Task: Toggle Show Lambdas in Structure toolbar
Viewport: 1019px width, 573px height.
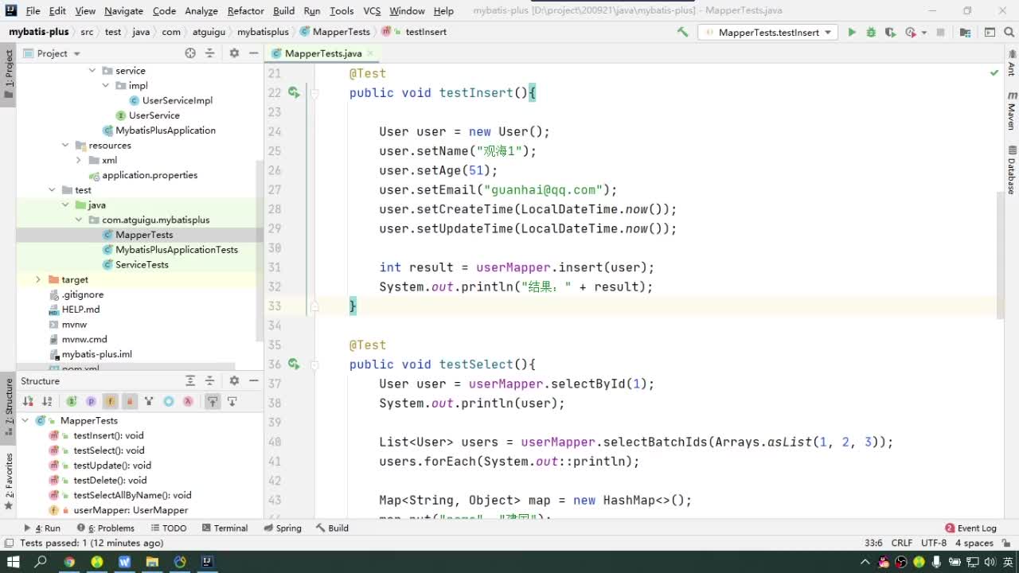Action: click(x=188, y=402)
